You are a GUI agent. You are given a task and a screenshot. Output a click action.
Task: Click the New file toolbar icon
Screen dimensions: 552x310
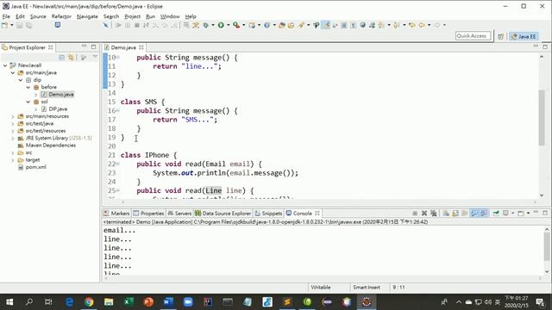[4, 25]
